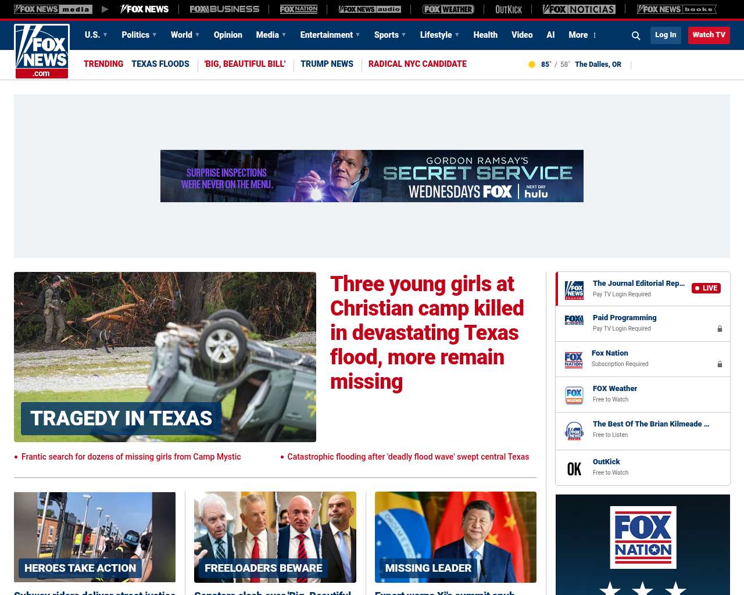Open Fox Business logo link in top bar

pos(224,9)
